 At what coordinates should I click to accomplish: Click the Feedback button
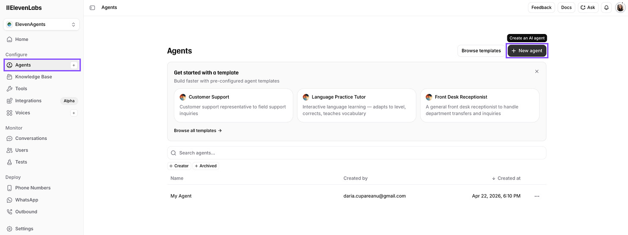tap(541, 7)
